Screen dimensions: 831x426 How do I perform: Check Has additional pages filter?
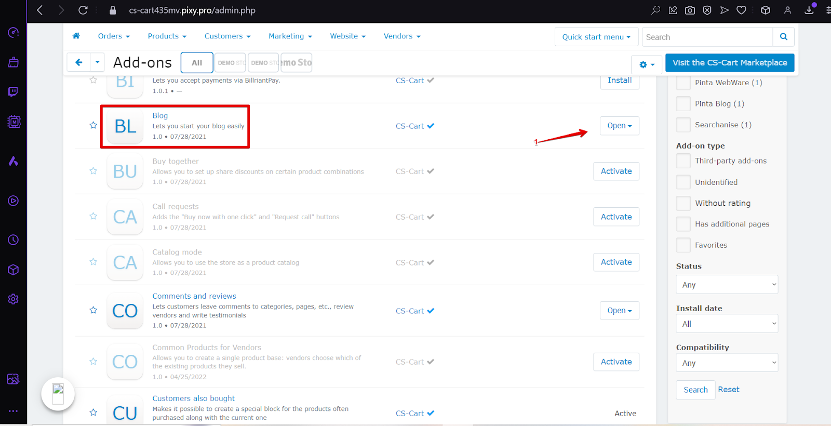pos(683,224)
